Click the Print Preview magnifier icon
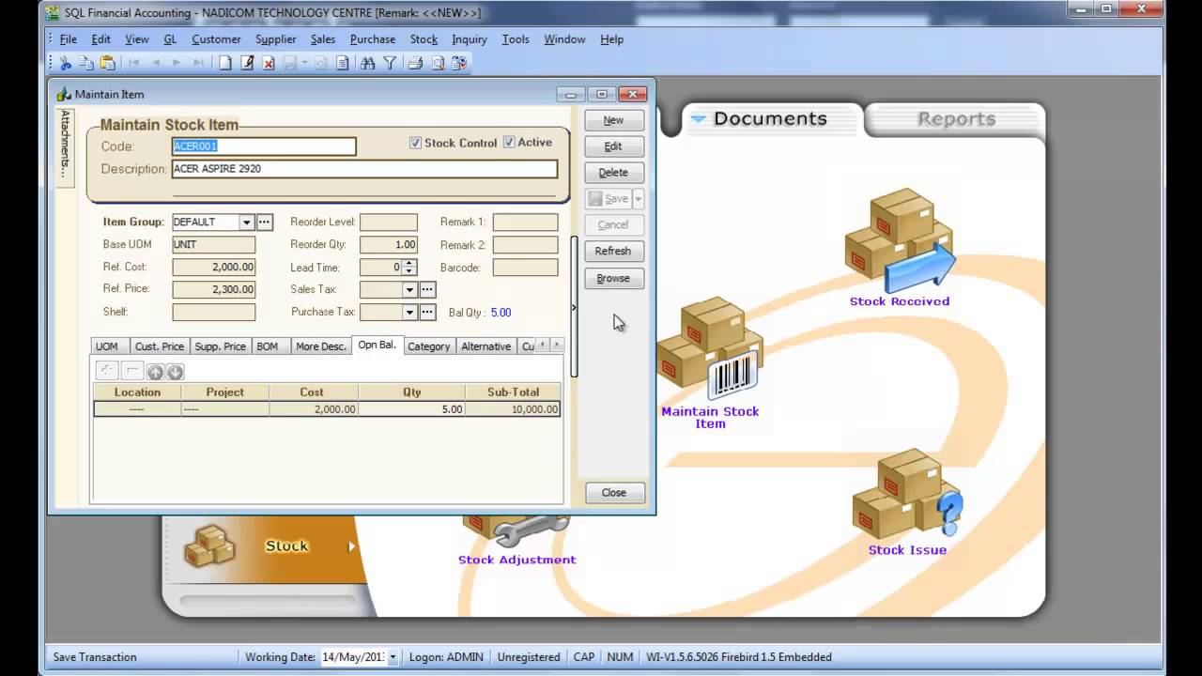1202x676 pixels. point(437,63)
